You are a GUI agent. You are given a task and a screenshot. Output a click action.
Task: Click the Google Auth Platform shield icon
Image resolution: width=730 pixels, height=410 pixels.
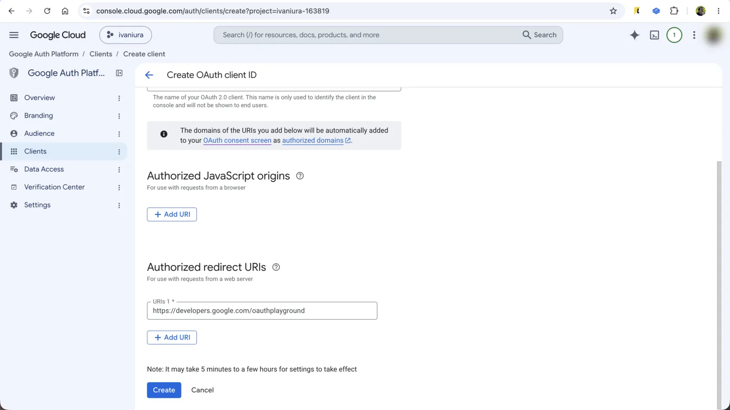point(14,73)
